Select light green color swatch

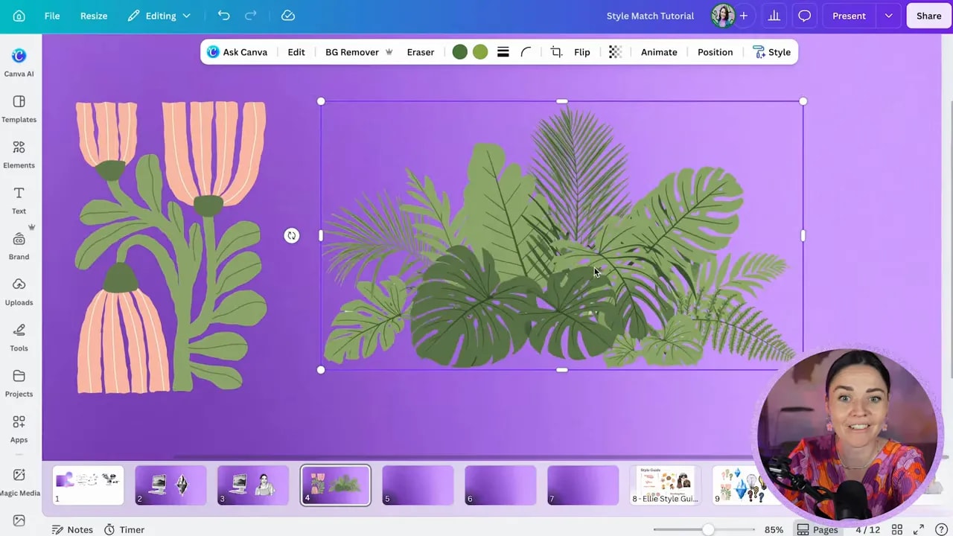coord(480,52)
